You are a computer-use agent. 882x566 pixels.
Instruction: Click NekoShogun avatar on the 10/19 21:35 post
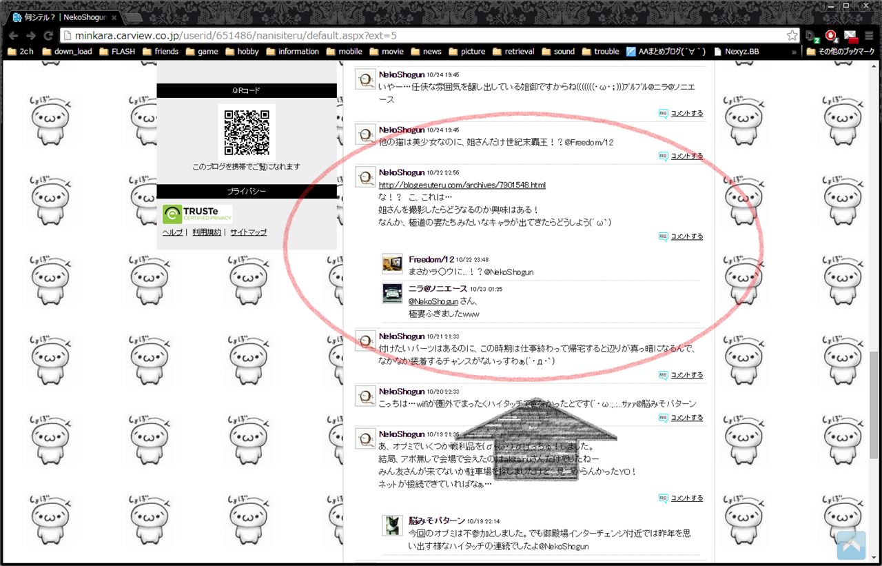pyautogui.click(x=365, y=438)
